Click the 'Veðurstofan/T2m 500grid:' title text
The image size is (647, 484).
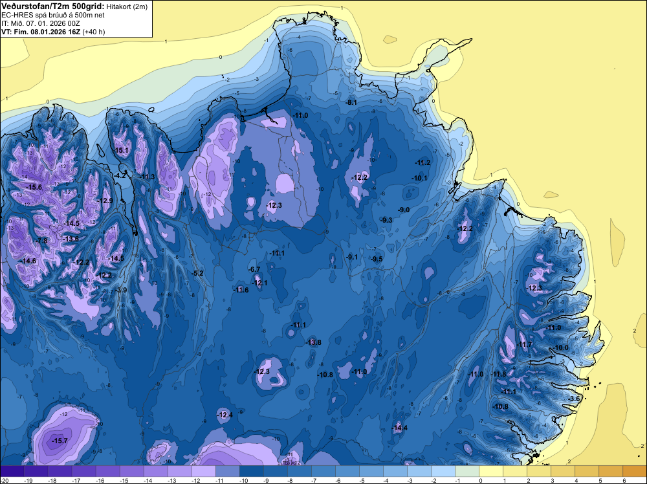(x=53, y=6)
